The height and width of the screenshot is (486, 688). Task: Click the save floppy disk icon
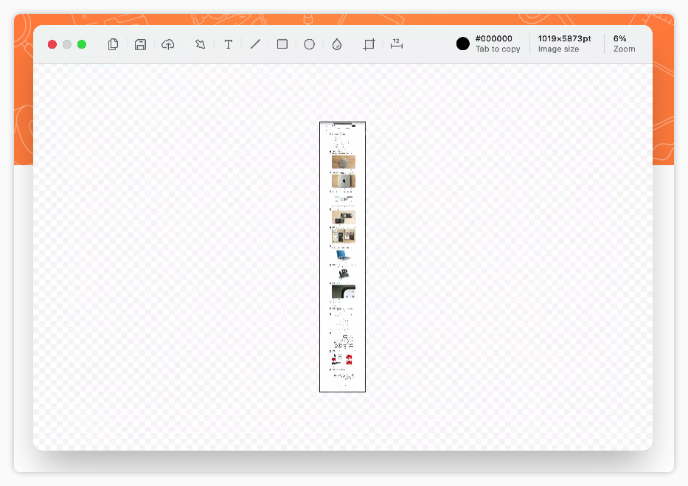point(140,44)
